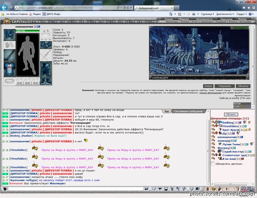Open the lenta.ru Главное bookmark
The width and height of the screenshot is (257, 198).
tap(17, 14)
